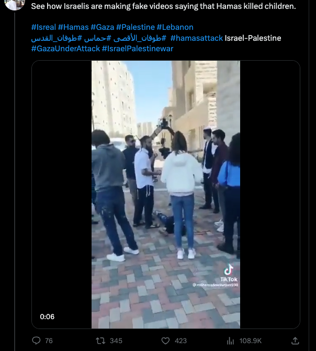Open the #Isreal hashtag

(43, 27)
